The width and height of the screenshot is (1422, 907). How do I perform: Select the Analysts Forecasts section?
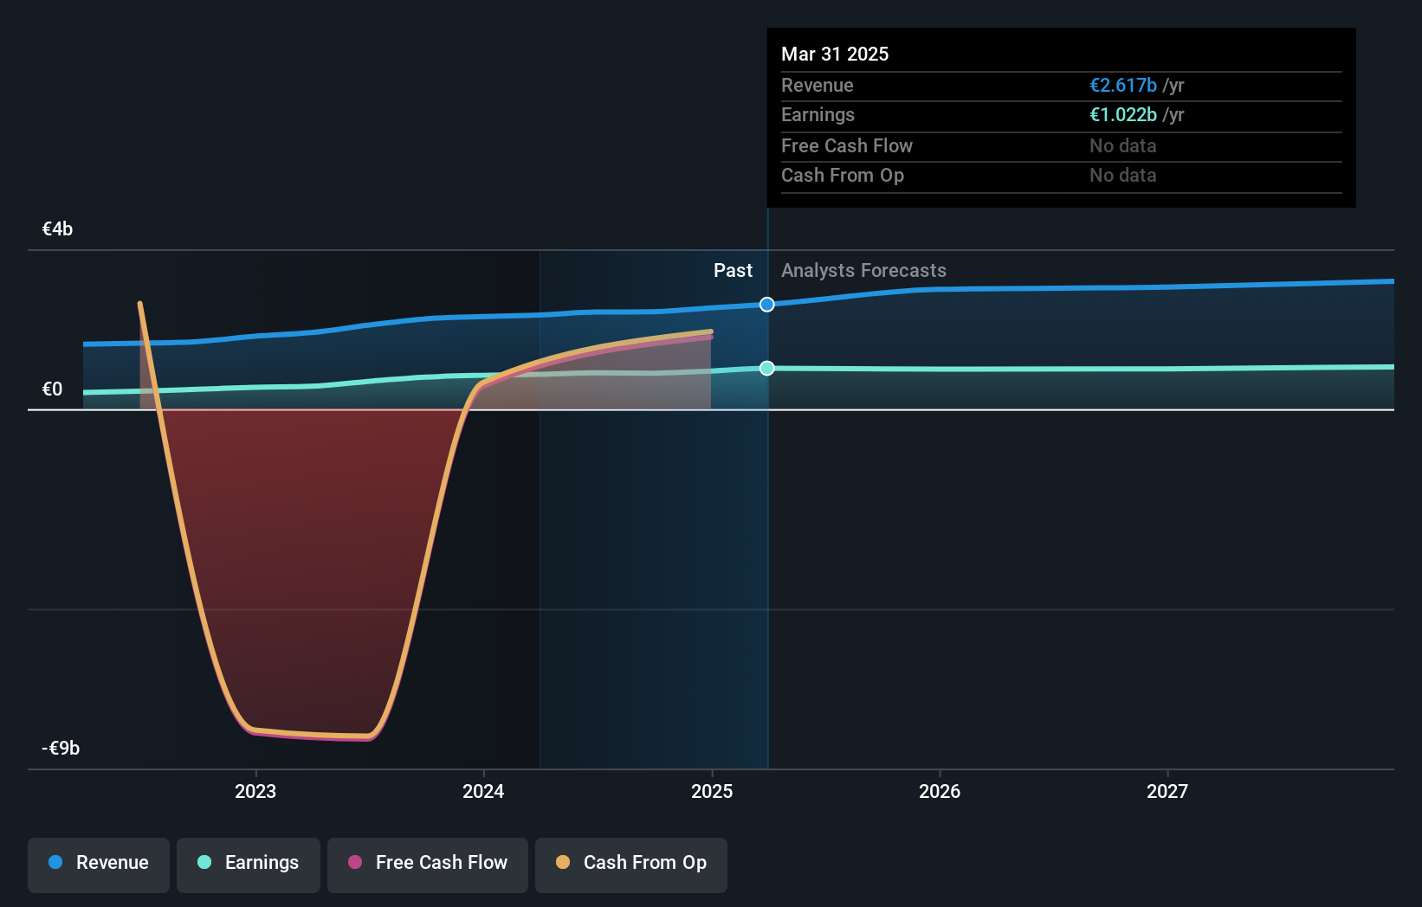(863, 270)
